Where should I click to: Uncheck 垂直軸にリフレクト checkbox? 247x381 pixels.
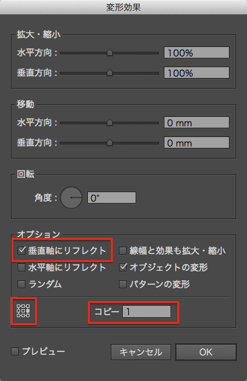21,251
